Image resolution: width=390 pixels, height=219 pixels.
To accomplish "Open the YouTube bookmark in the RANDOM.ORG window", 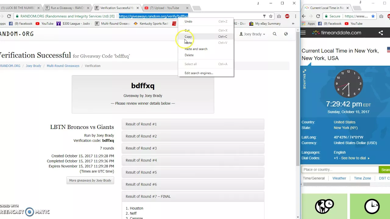I will click(x=44, y=23).
